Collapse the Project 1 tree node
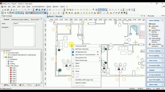This screenshot has width=165, height=92. point(2,51)
